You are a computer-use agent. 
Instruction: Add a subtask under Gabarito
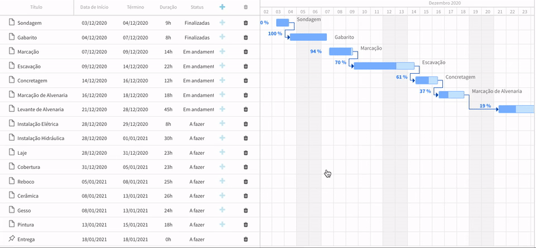click(x=222, y=37)
